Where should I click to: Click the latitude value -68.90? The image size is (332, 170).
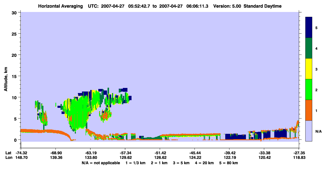coord(56,153)
